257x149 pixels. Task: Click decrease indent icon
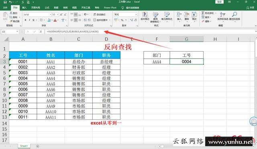(x=85, y=20)
